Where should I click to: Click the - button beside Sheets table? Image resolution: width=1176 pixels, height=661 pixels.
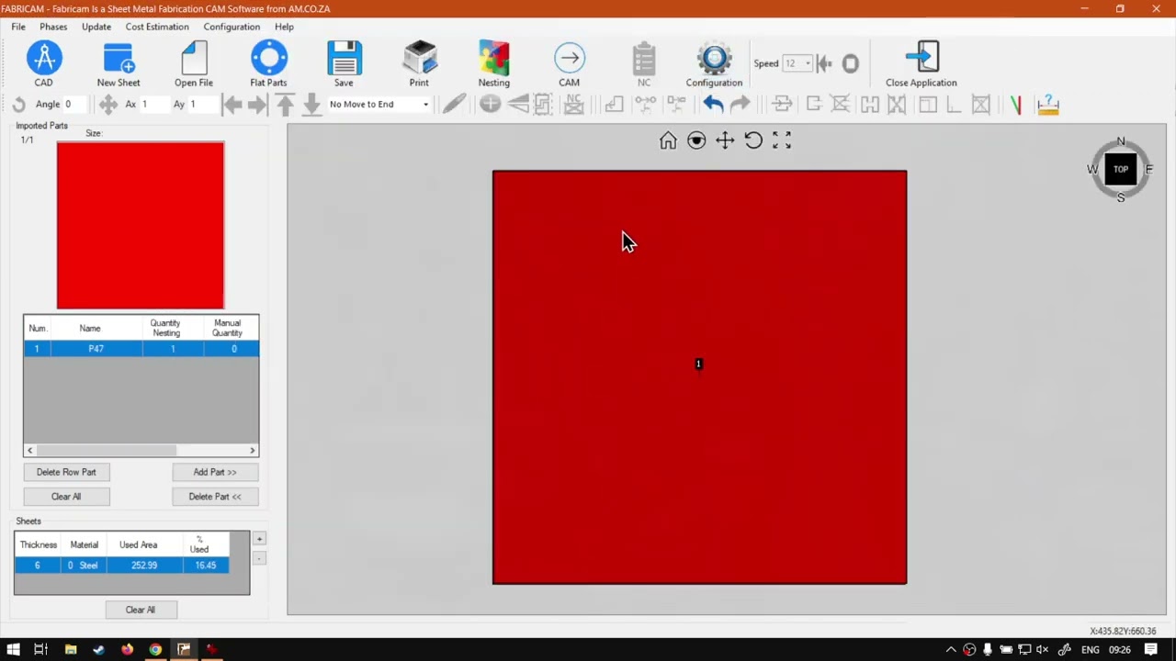pos(259,558)
